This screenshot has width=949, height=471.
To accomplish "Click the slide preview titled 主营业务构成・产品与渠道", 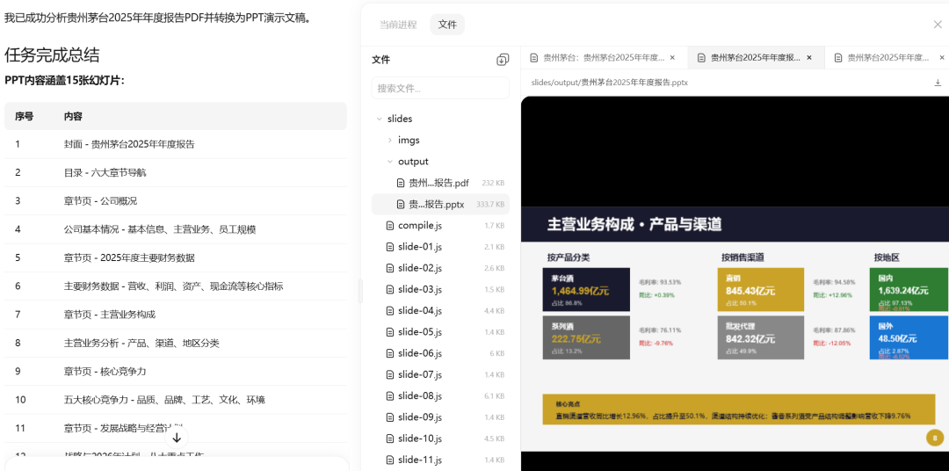I will click(x=735, y=329).
